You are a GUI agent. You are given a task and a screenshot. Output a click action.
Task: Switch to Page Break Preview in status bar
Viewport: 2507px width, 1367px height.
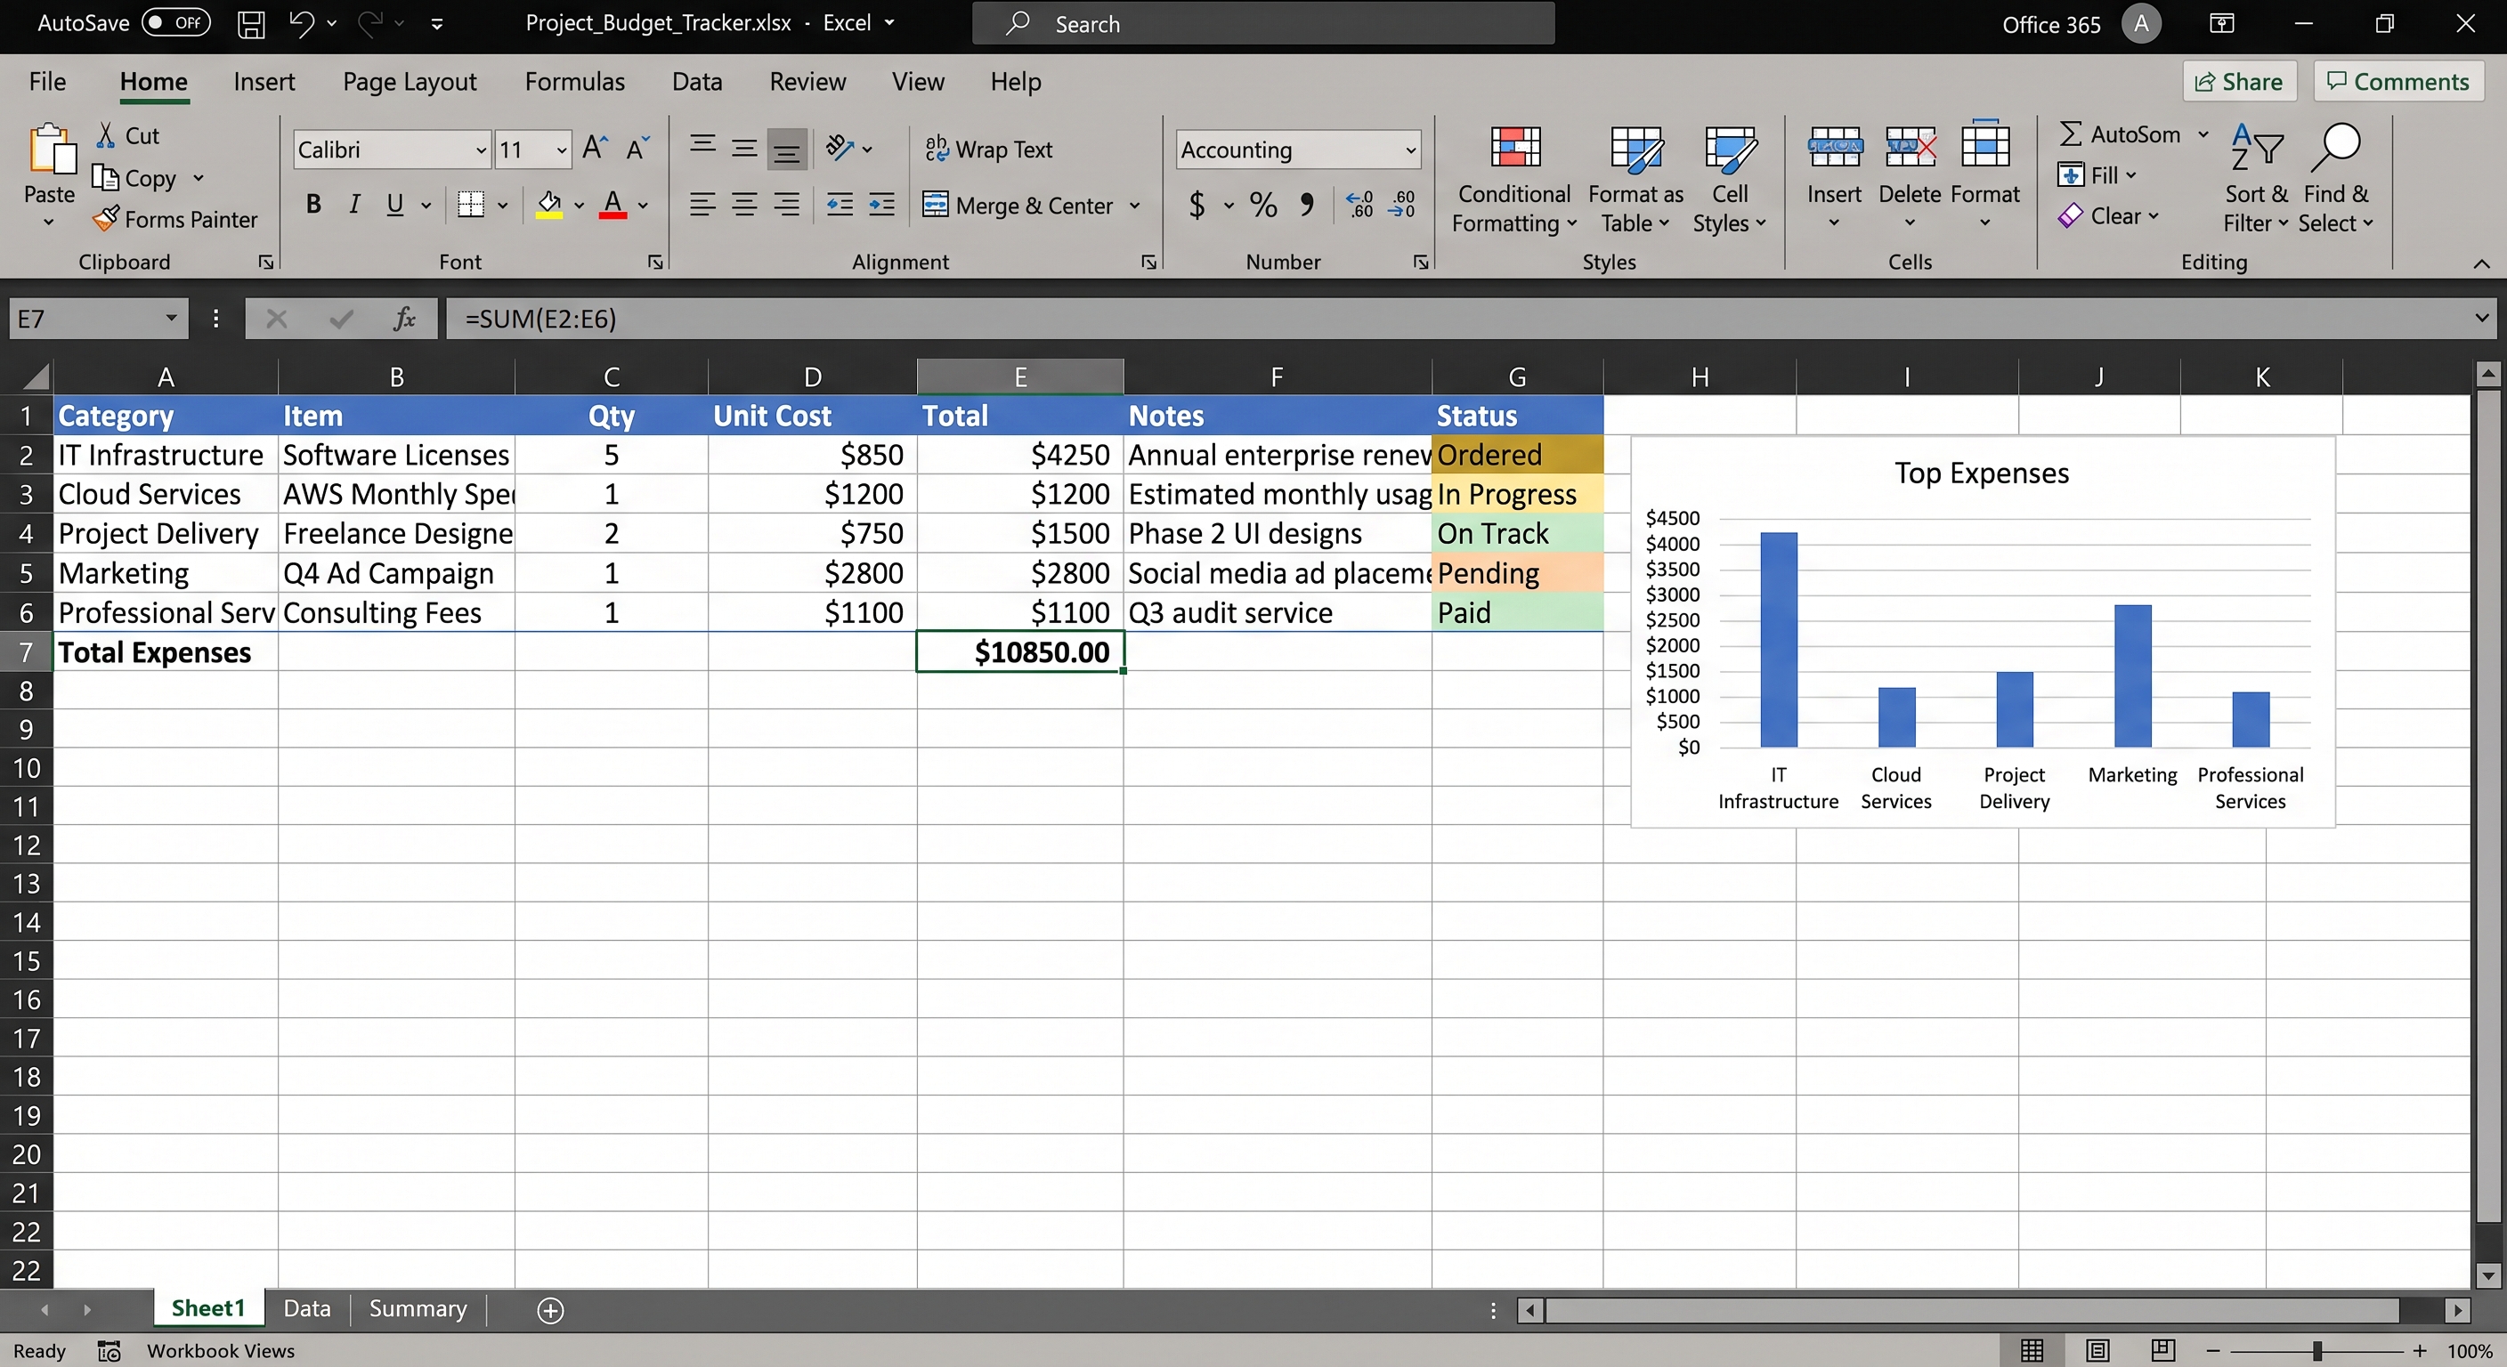(2163, 1350)
